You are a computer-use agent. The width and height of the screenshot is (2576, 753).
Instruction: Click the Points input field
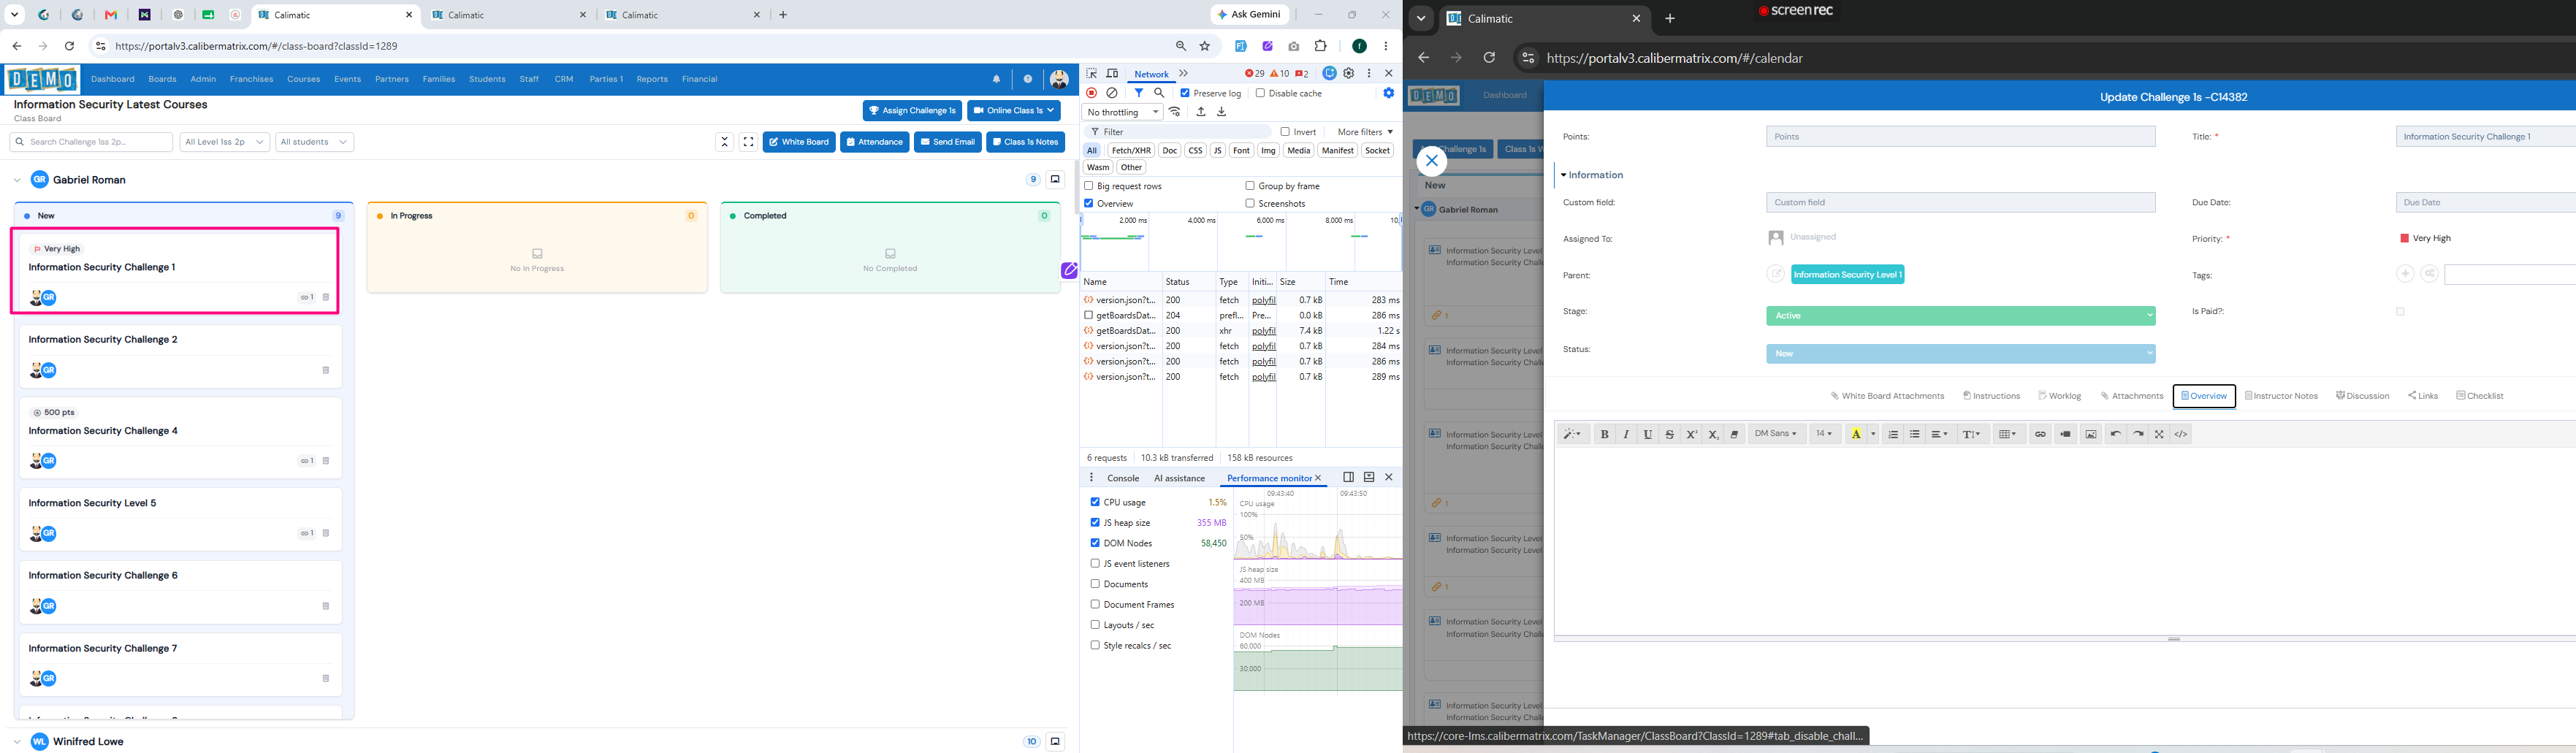1960,137
